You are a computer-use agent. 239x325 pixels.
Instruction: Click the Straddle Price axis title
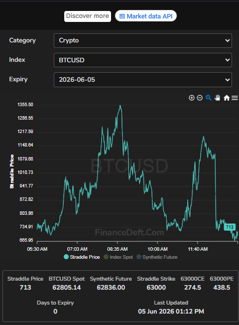tap(12, 171)
